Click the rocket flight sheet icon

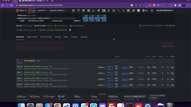[99, 10]
